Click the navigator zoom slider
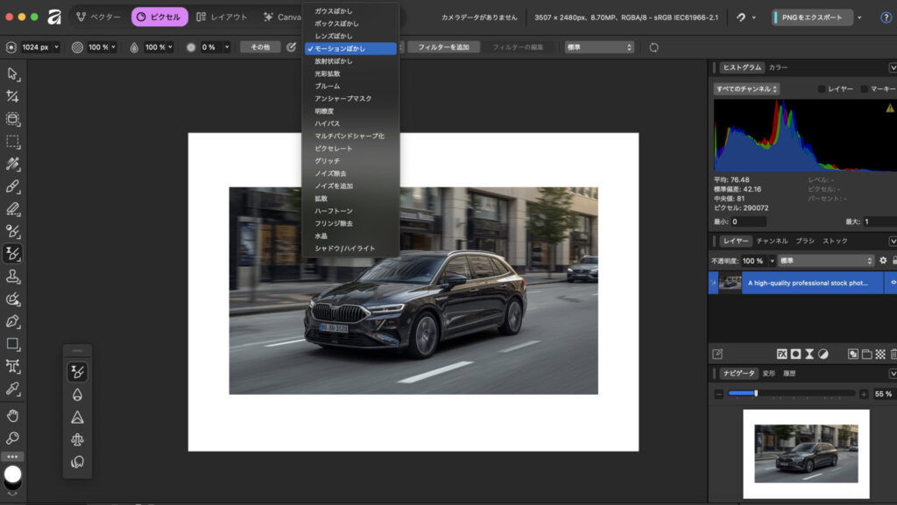This screenshot has width=897, height=505. pos(756,394)
